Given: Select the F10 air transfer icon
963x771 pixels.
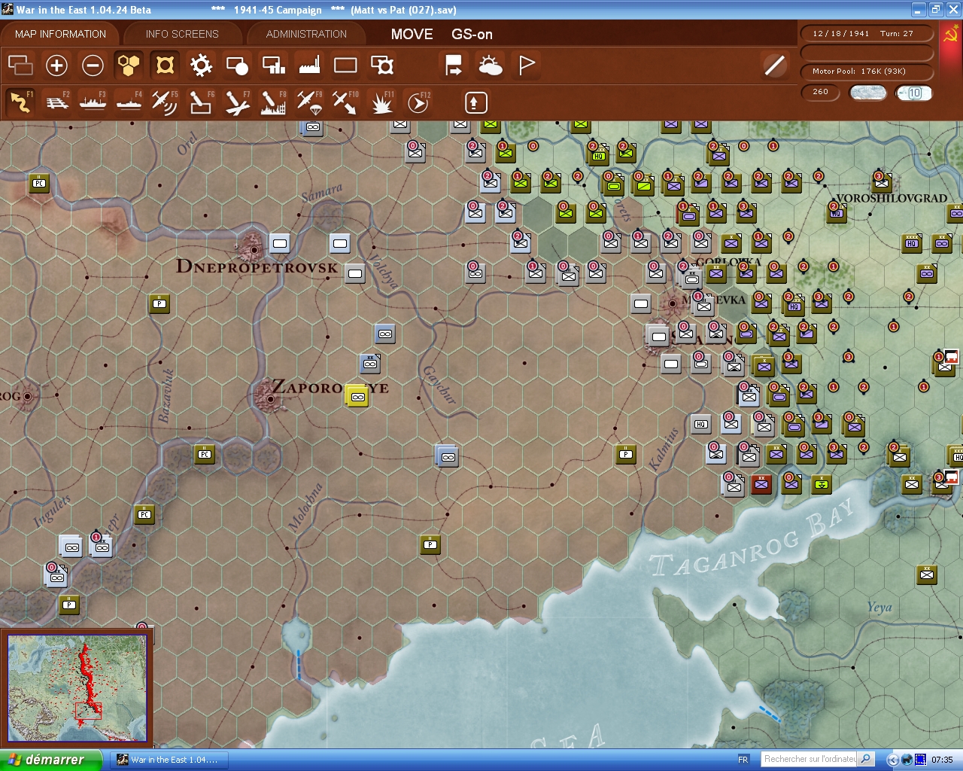Looking at the screenshot, I should click(345, 102).
